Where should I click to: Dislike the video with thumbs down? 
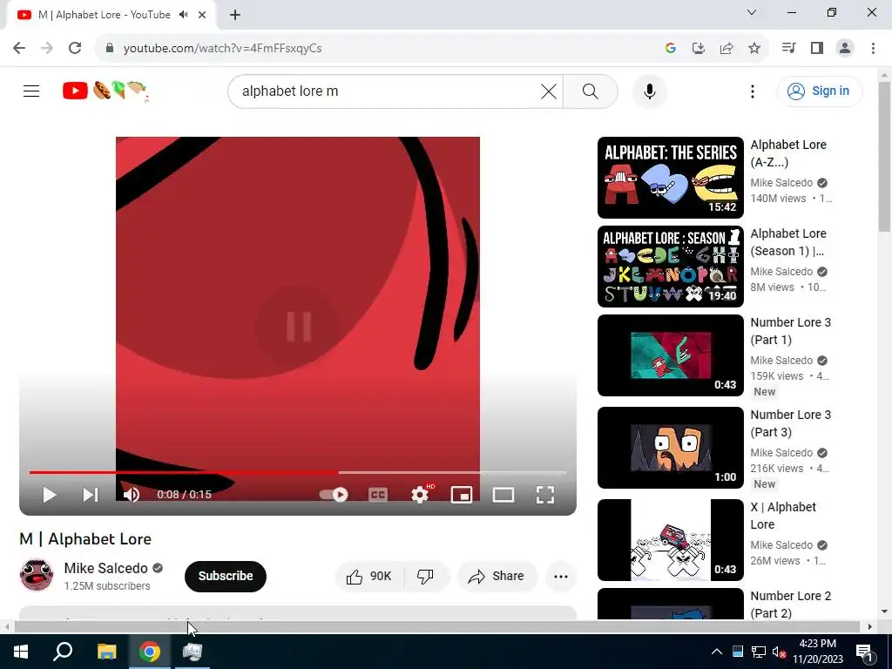[x=425, y=577]
